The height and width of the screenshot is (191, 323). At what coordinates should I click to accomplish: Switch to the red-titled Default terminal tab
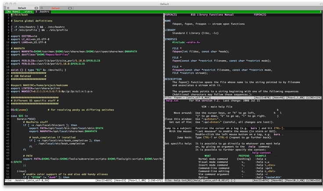coord(56,8)
